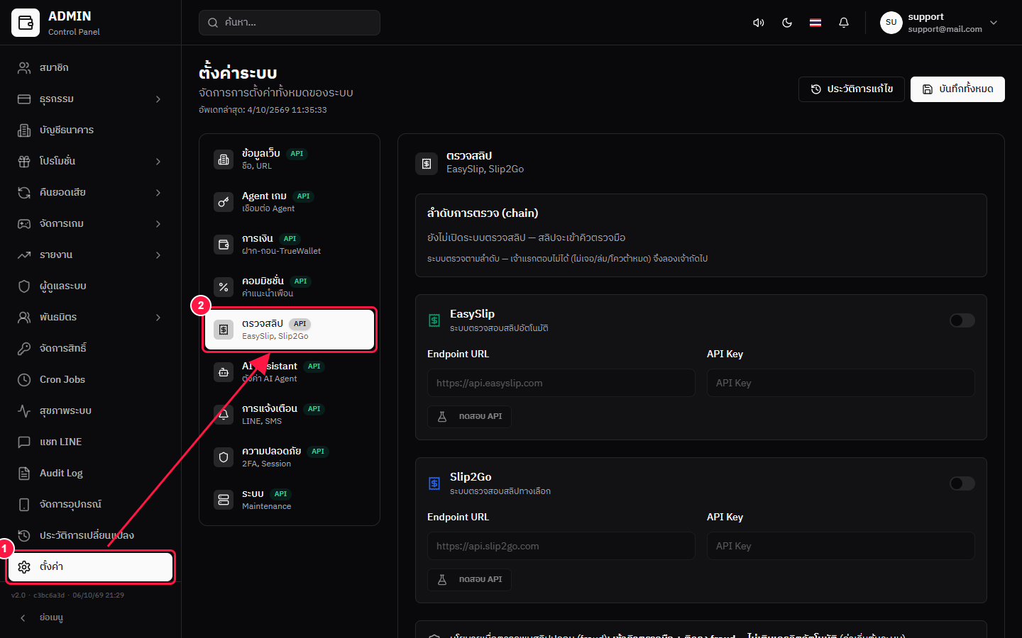Toggle dark mode moon icon
1022x638 pixels.
tap(787, 23)
